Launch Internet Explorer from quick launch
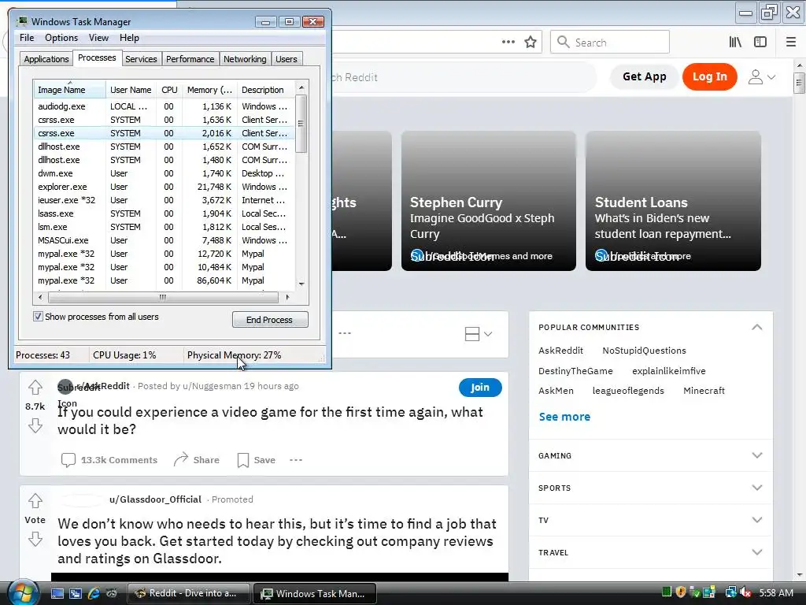This screenshot has height=605, width=806. point(94,594)
